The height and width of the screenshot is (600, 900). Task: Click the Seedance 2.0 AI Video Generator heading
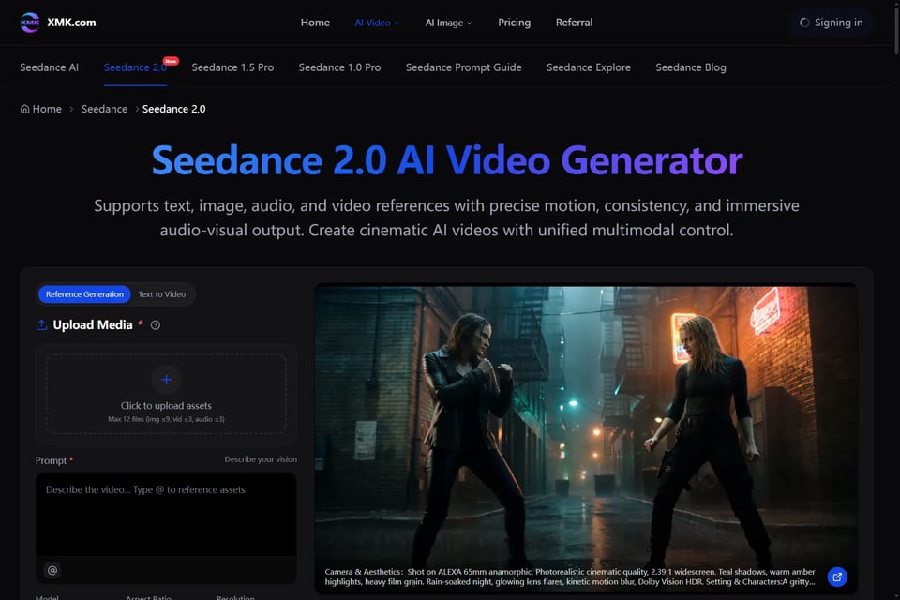click(447, 160)
